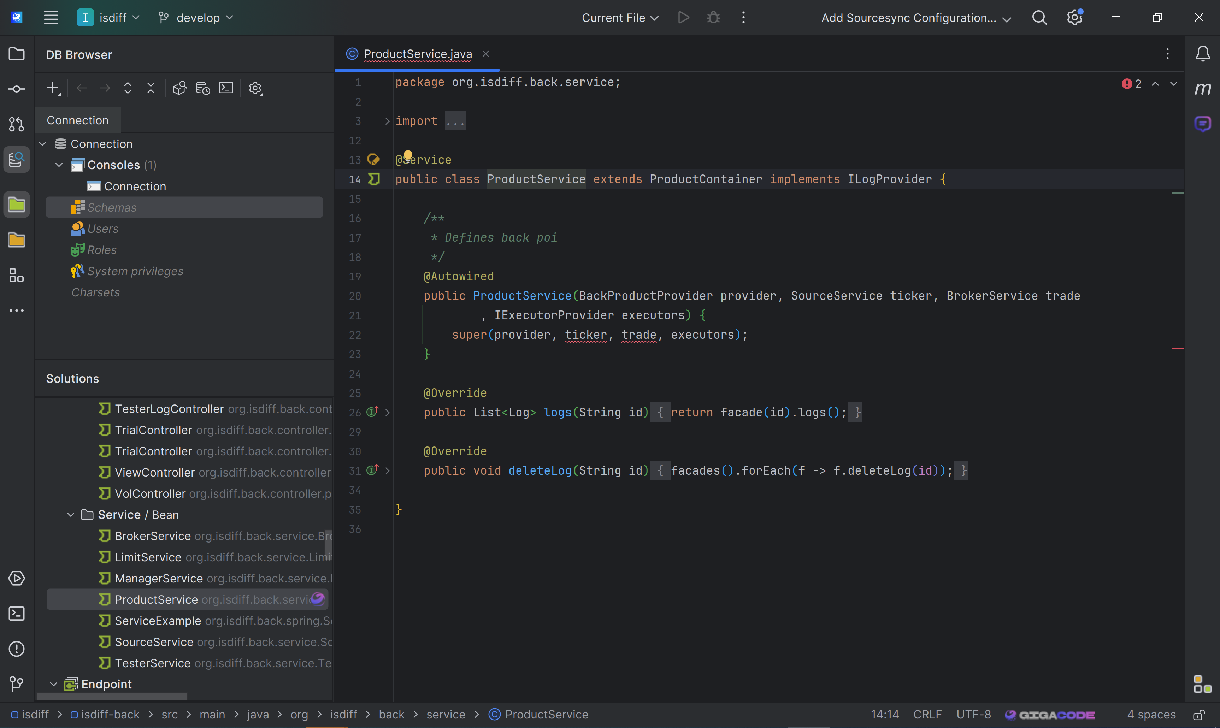Open Search Everywhere magnifier
Screen dimensions: 1220x728
(1039, 18)
